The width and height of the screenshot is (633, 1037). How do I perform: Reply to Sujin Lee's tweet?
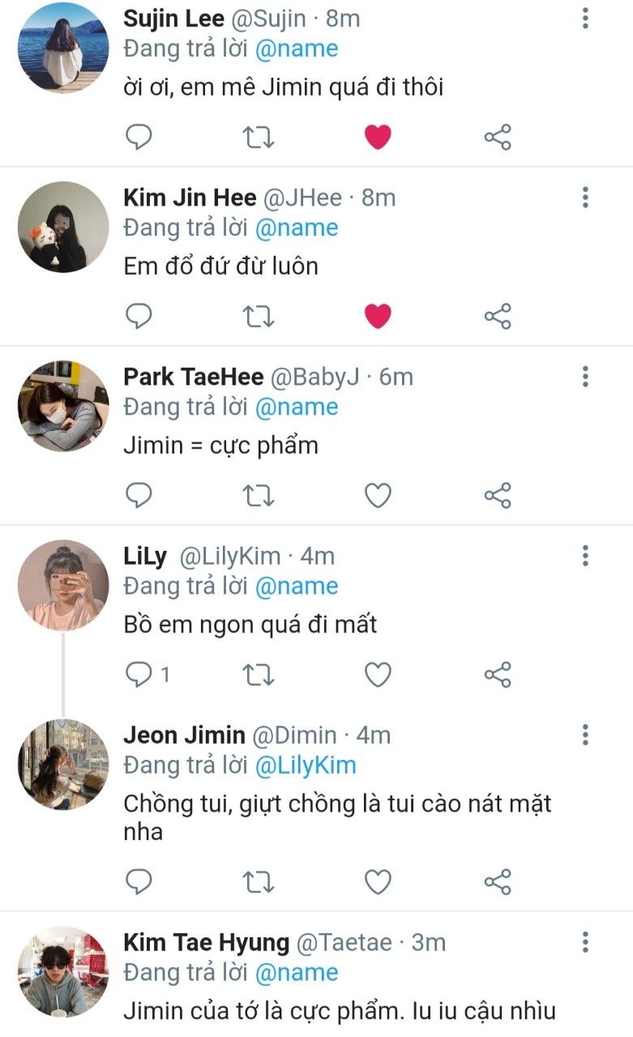point(139,137)
